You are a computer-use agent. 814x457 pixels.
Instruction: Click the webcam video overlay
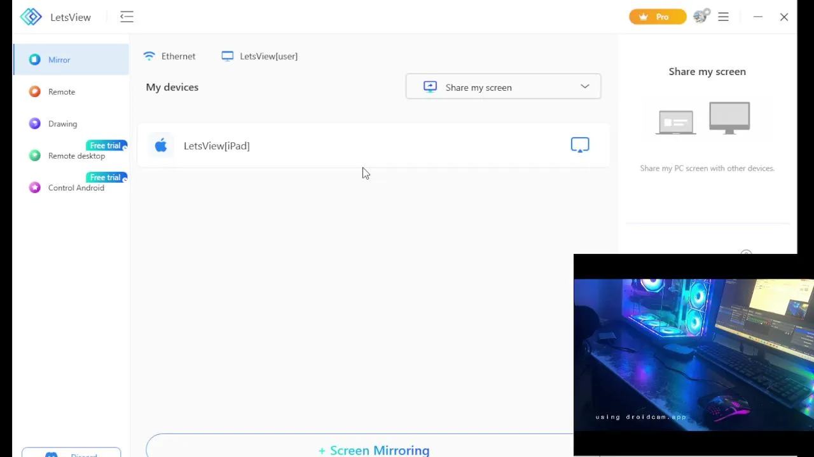click(693, 355)
